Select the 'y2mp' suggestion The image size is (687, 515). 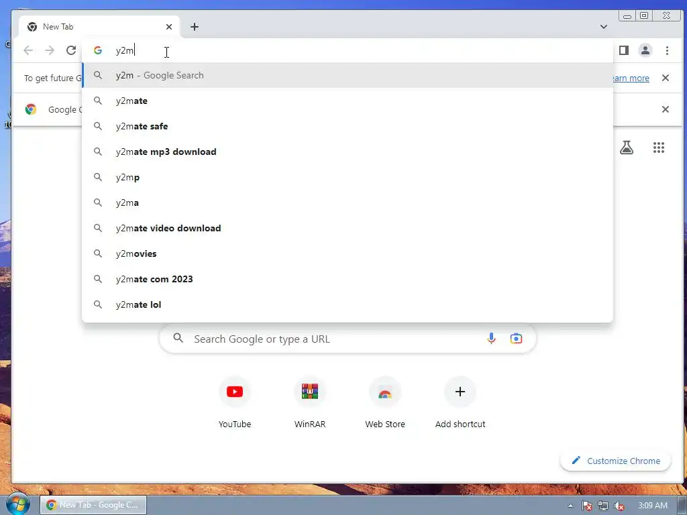click(x=348, y=177)
